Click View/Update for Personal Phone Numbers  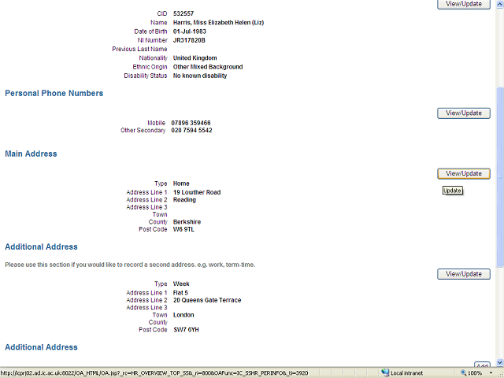tap(464, 113)
